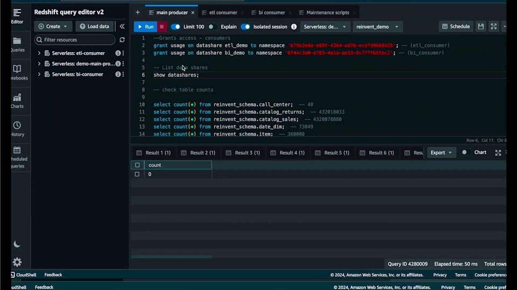The height and width of the screenshot is (290, 517).
Task: Click the Schedule button
Action: 456,27
